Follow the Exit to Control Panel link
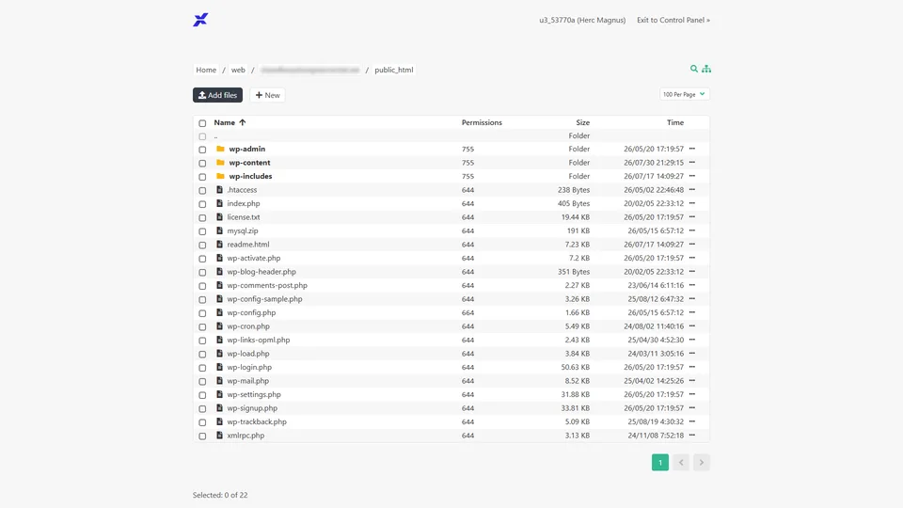The width and height of the screenshot is (903, 508). [673, 20]
